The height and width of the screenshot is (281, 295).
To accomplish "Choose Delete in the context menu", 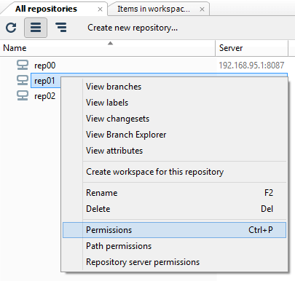I will pos(174,209).
